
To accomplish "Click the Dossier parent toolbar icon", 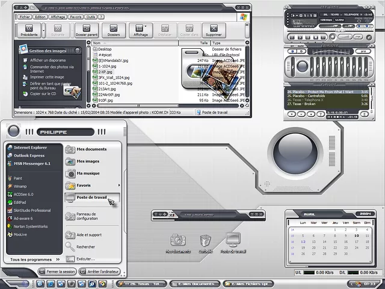I will pos(87,29).
